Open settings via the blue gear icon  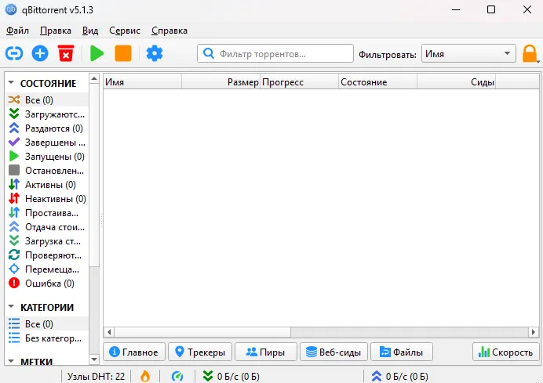point(155,53)
